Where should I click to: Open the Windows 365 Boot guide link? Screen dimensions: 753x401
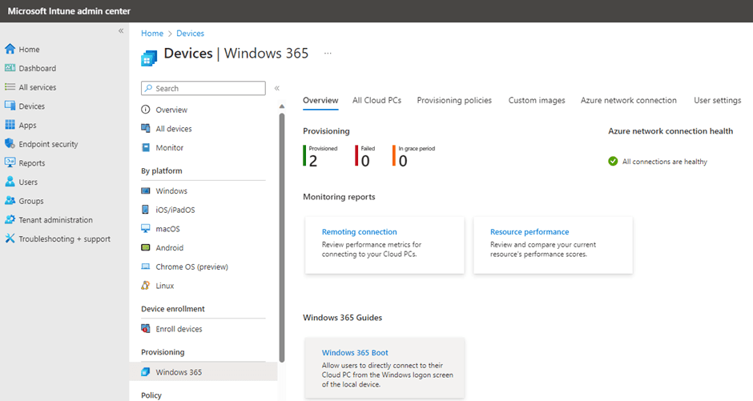[355, 352]
